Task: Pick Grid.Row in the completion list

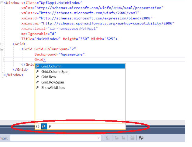Action: [x=80, y=77]
